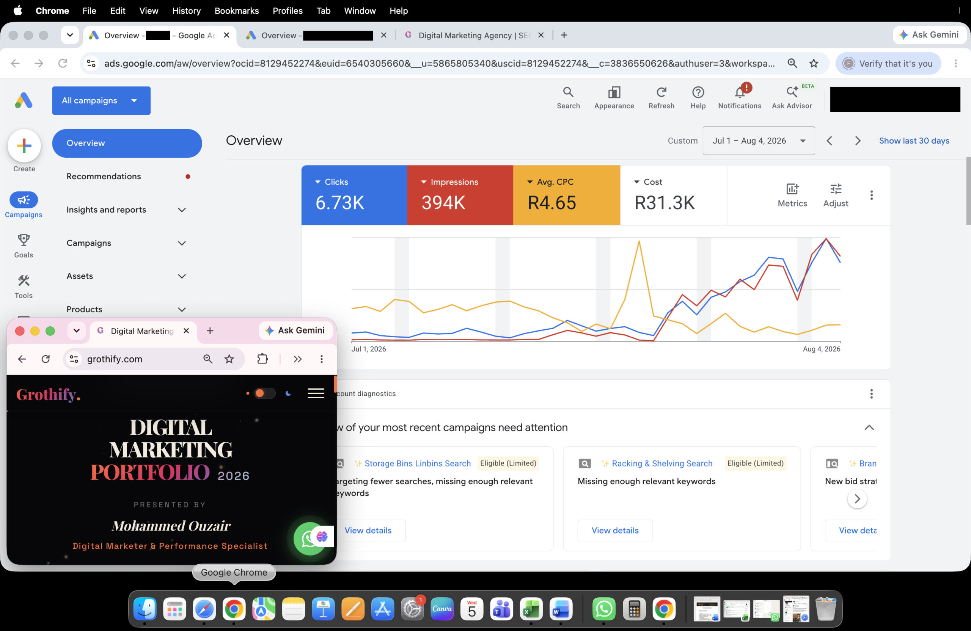
Task: Click the Google Ads logo icon
Action: (24, 100)
